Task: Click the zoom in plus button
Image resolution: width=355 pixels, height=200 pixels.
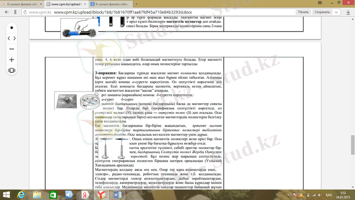Action: pos(12,60)
